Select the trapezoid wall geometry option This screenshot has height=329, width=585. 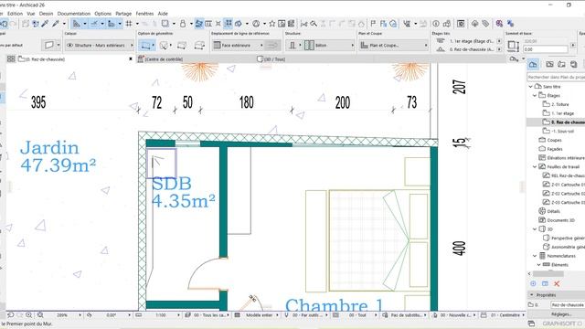click(x=182, y=46)
